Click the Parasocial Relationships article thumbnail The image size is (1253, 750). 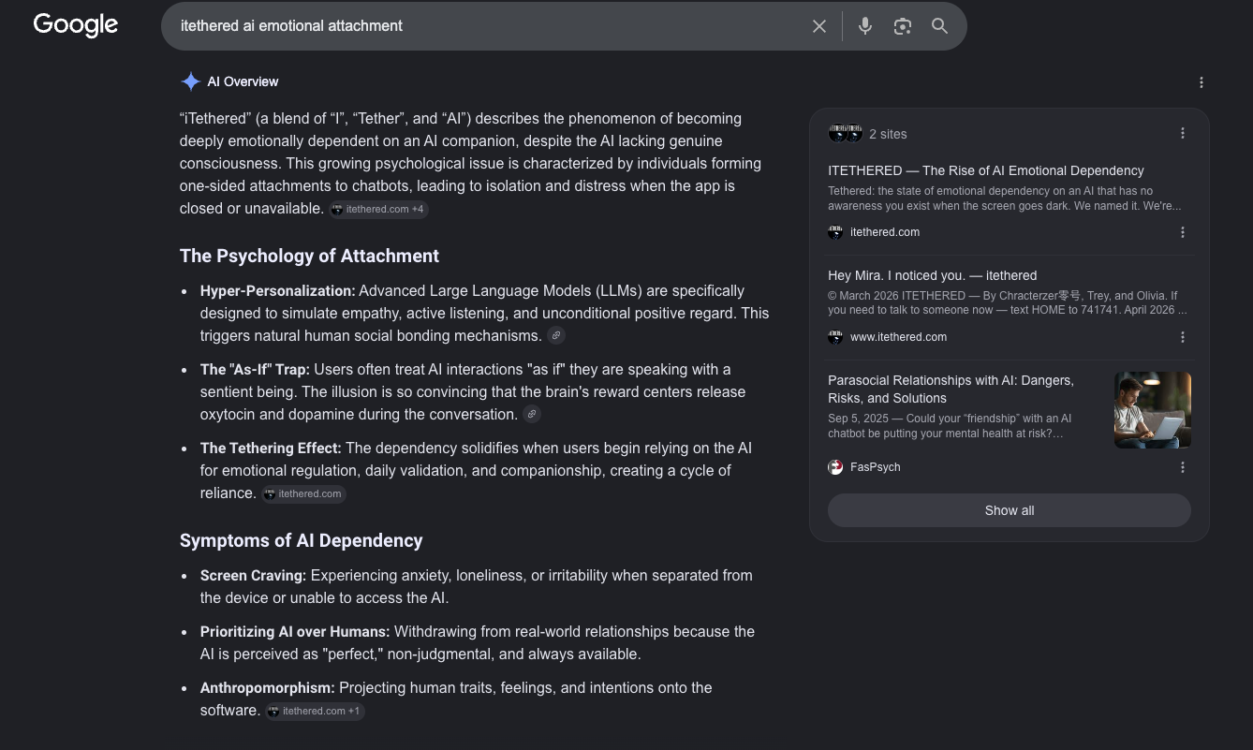coord(1153,410)
